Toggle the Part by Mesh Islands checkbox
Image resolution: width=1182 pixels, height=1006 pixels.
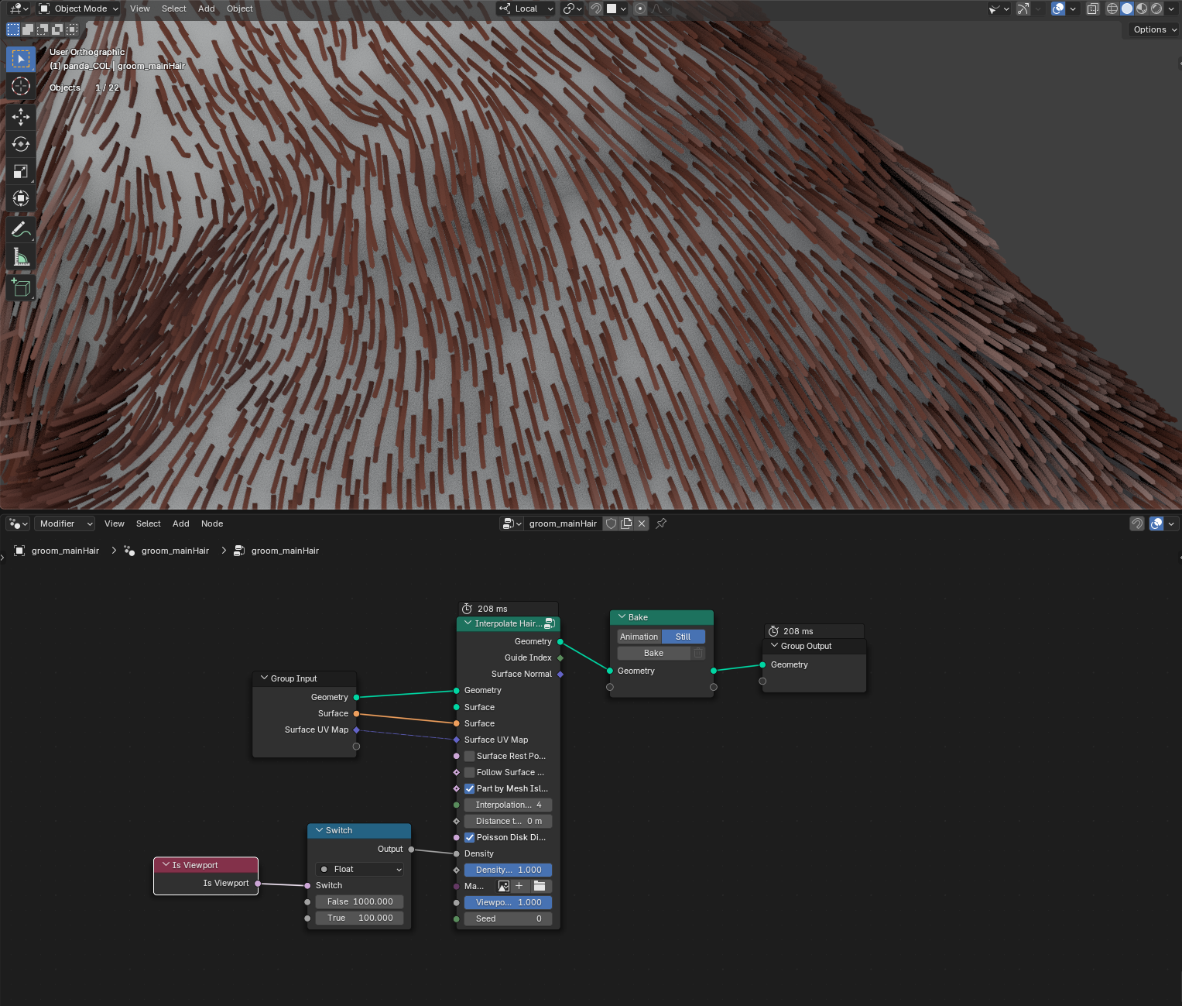[x=470, y=788]
